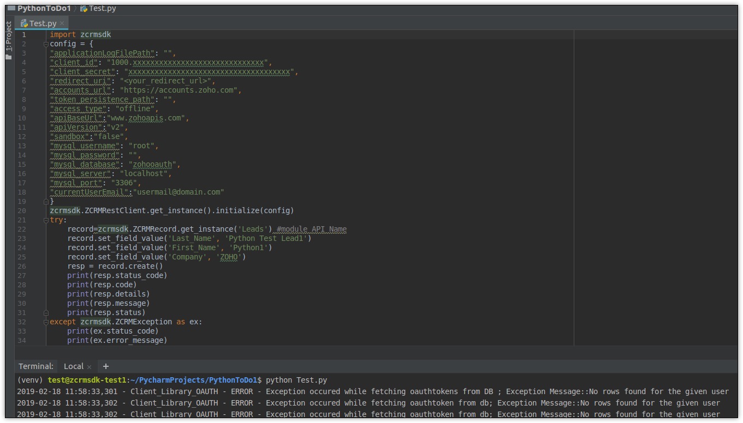Click the fold end marker at line 19
Image resolution: width=743 pixels, height=423 pixels.
click(x=46, y=201)
